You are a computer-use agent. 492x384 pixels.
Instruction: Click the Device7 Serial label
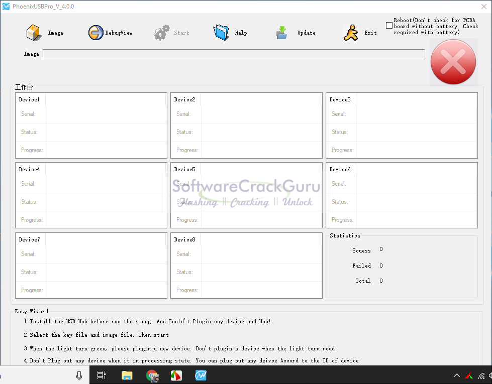[28, 254]
